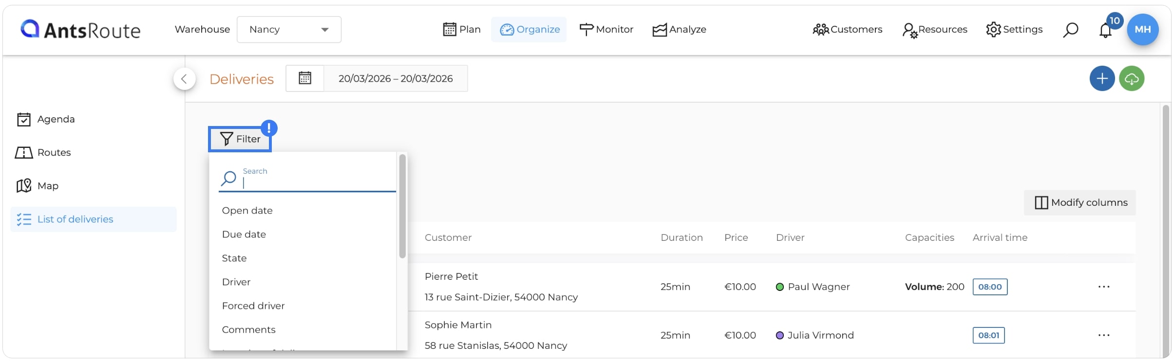This screenshot has height=362, width=1174.
Task: Select the Organize tab
Action: [529, 30]
